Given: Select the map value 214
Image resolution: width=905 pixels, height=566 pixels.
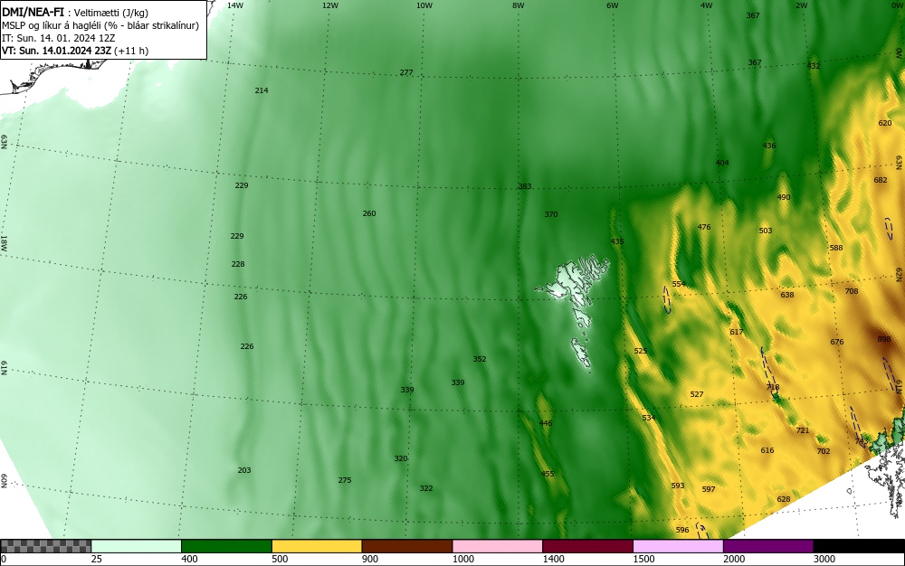Looking at the screenshot, I should [262, 90].
